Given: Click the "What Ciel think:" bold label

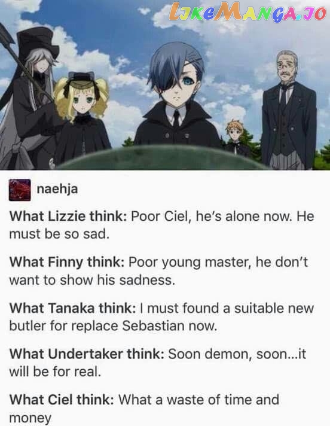Looking at the screenshot, I should click(62, 400).
